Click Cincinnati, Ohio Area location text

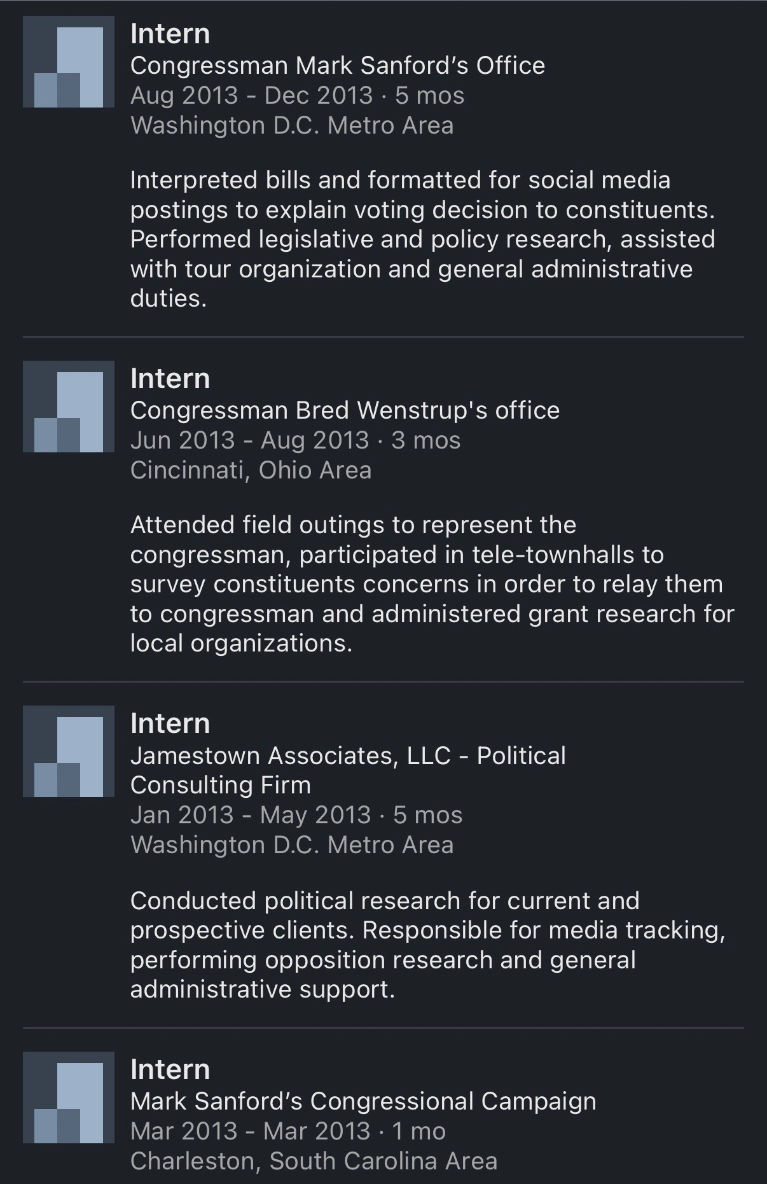point(251,470)
